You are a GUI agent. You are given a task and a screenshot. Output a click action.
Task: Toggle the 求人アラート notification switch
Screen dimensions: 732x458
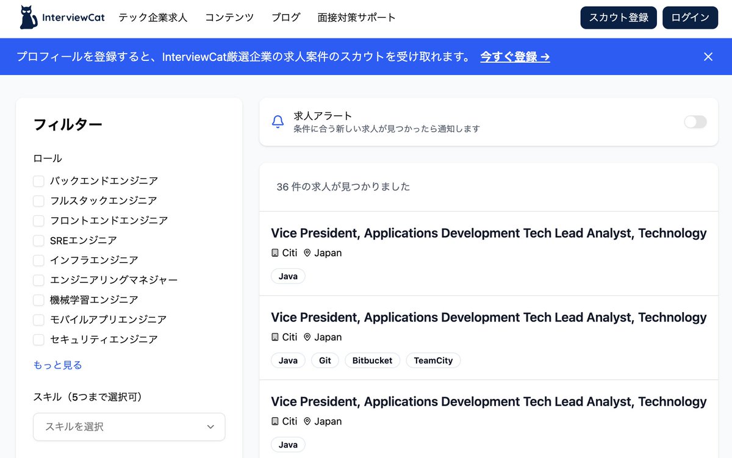pos(695,122)
